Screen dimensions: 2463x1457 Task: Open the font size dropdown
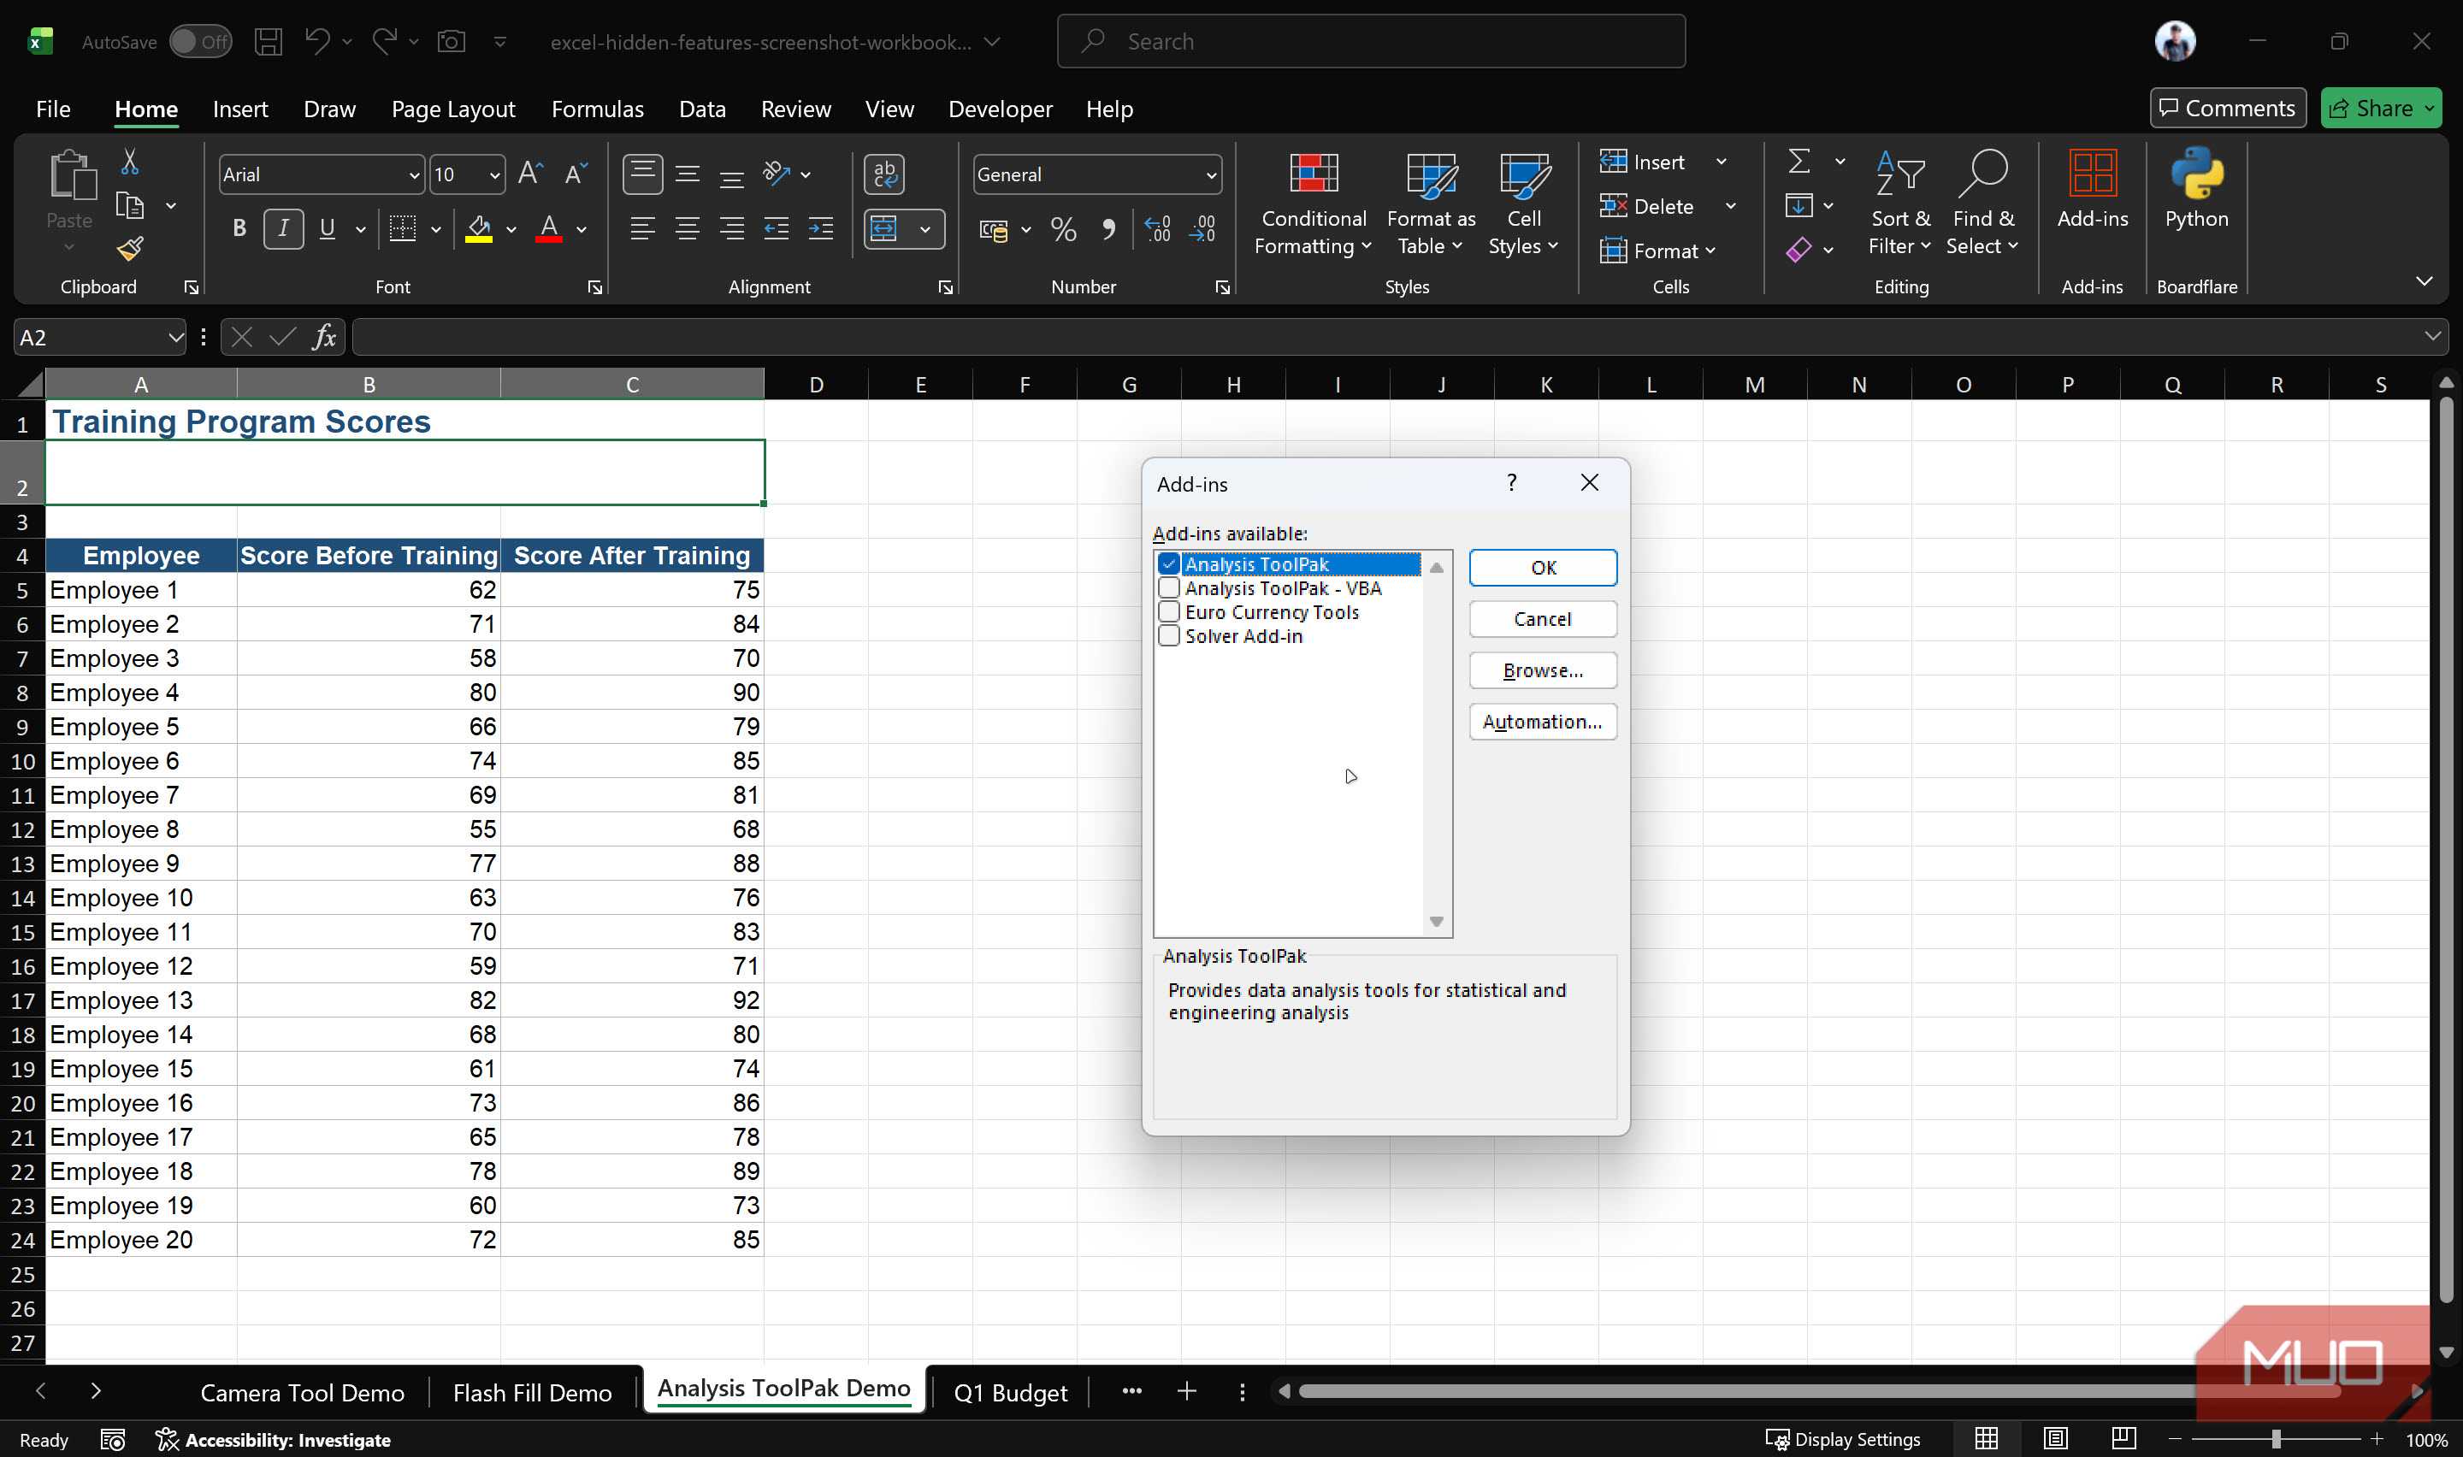tap(493, 176)
